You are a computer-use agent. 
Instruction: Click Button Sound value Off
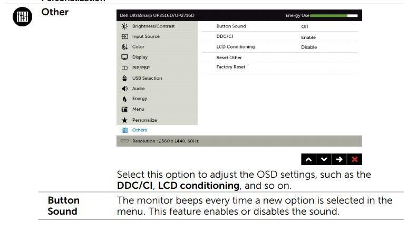coord(305,26)
